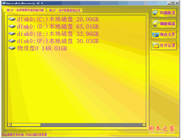181x138 pixels.
Task: Switch to the 第2步：选中数据复制出来 tab
Action: click(65, 11)
